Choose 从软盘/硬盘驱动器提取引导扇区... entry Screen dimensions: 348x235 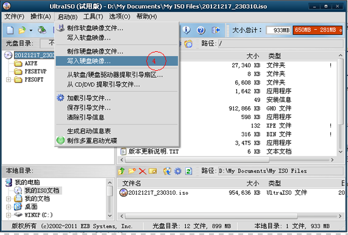click(117, 75)
